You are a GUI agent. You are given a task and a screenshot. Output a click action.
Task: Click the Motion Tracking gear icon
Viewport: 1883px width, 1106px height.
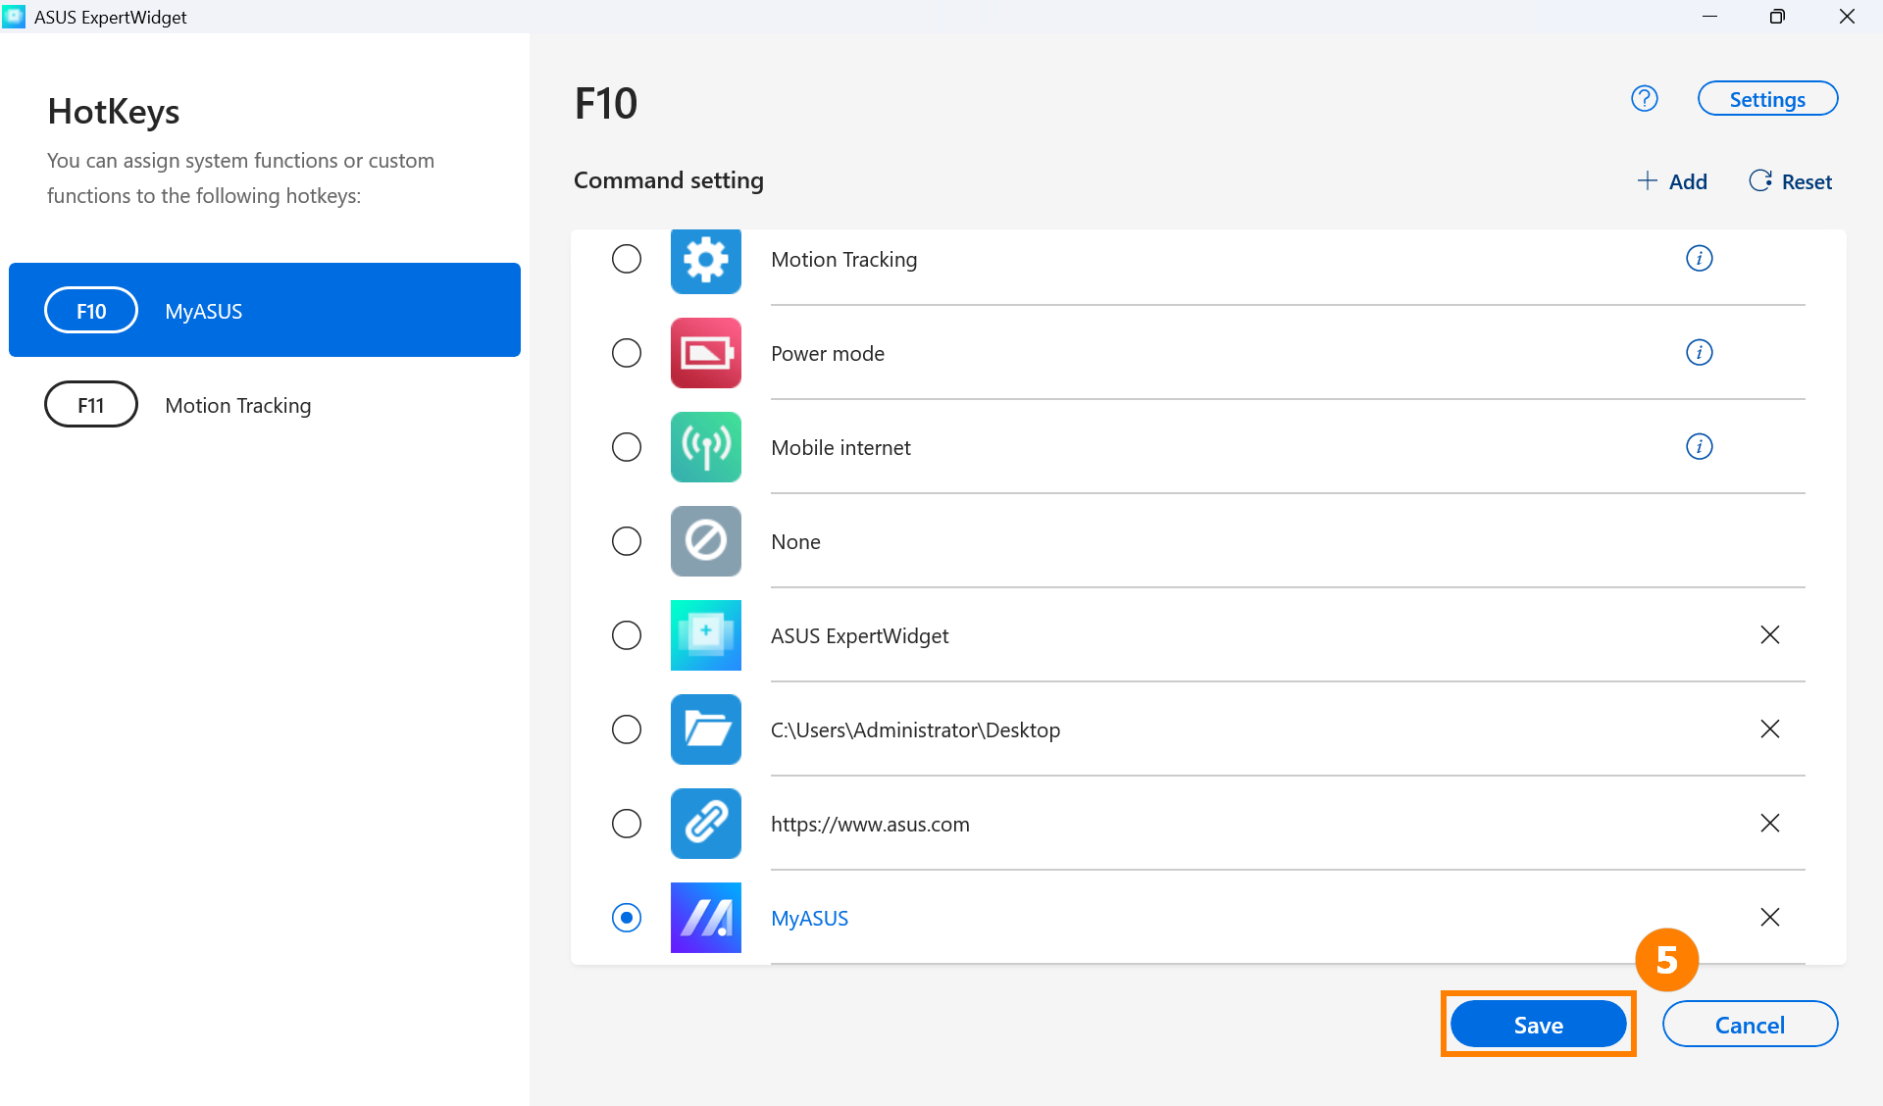(706, 261)
